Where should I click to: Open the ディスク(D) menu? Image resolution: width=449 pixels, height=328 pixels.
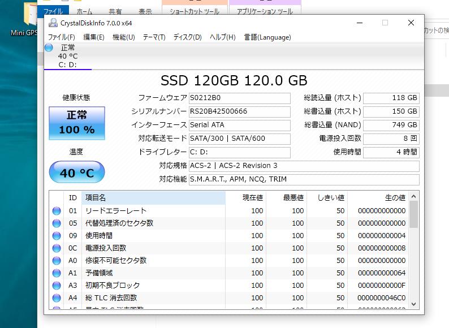coord(187,37)
